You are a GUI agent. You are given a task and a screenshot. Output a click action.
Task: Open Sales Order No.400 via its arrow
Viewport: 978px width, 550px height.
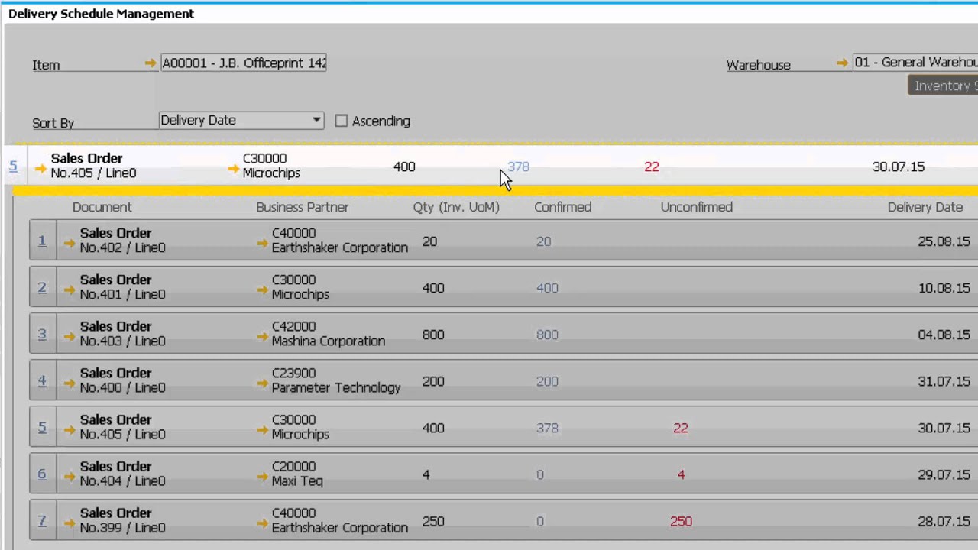(70, 383)
